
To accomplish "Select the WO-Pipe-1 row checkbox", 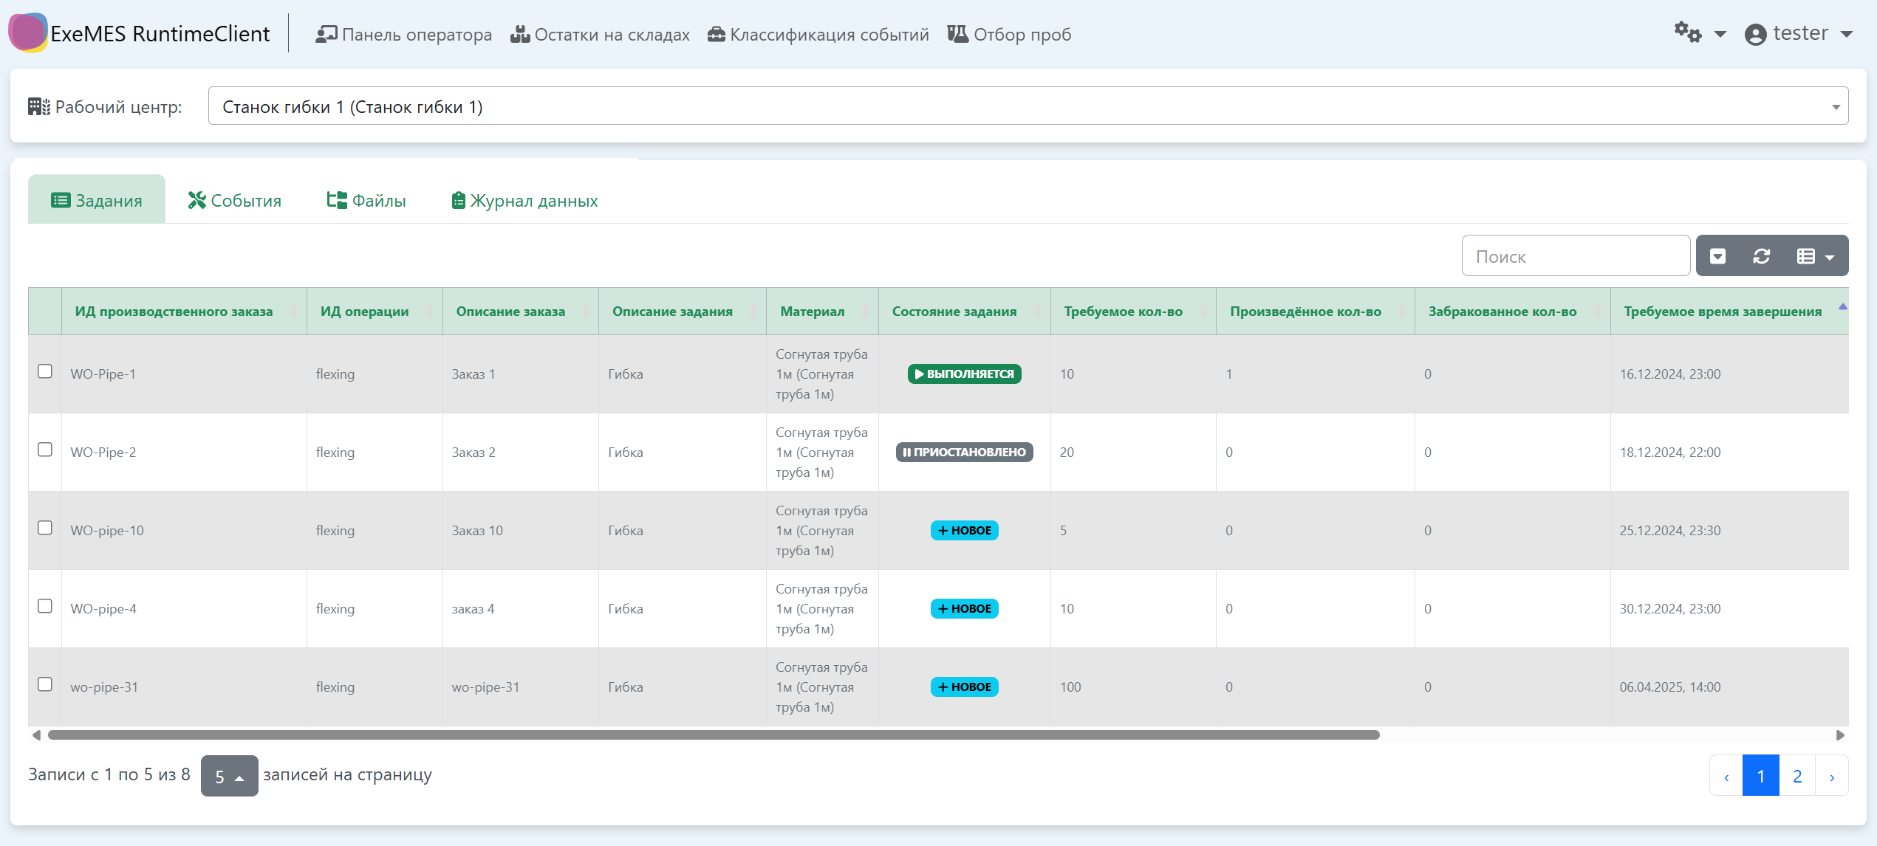I will (45, 371).
